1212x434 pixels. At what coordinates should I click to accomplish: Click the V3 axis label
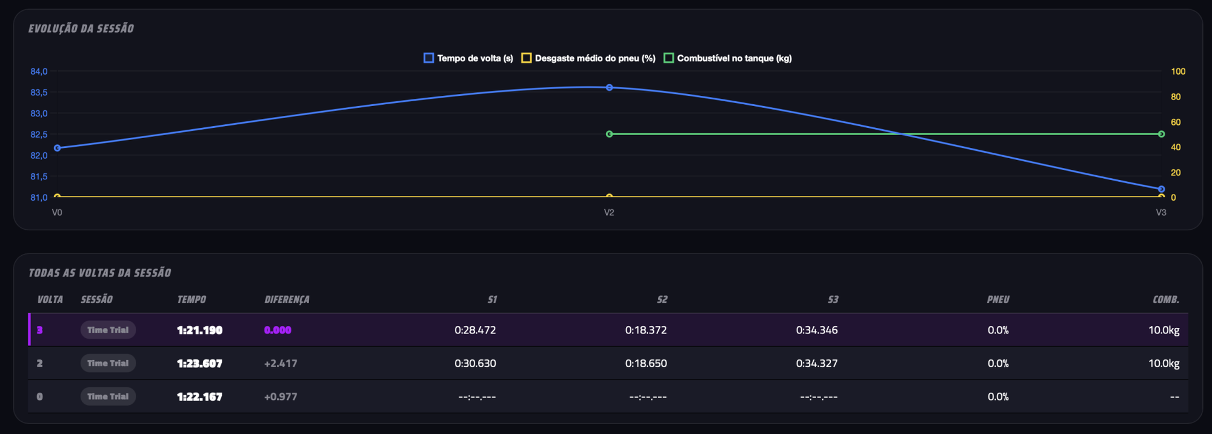click(x=1161, y=212)
